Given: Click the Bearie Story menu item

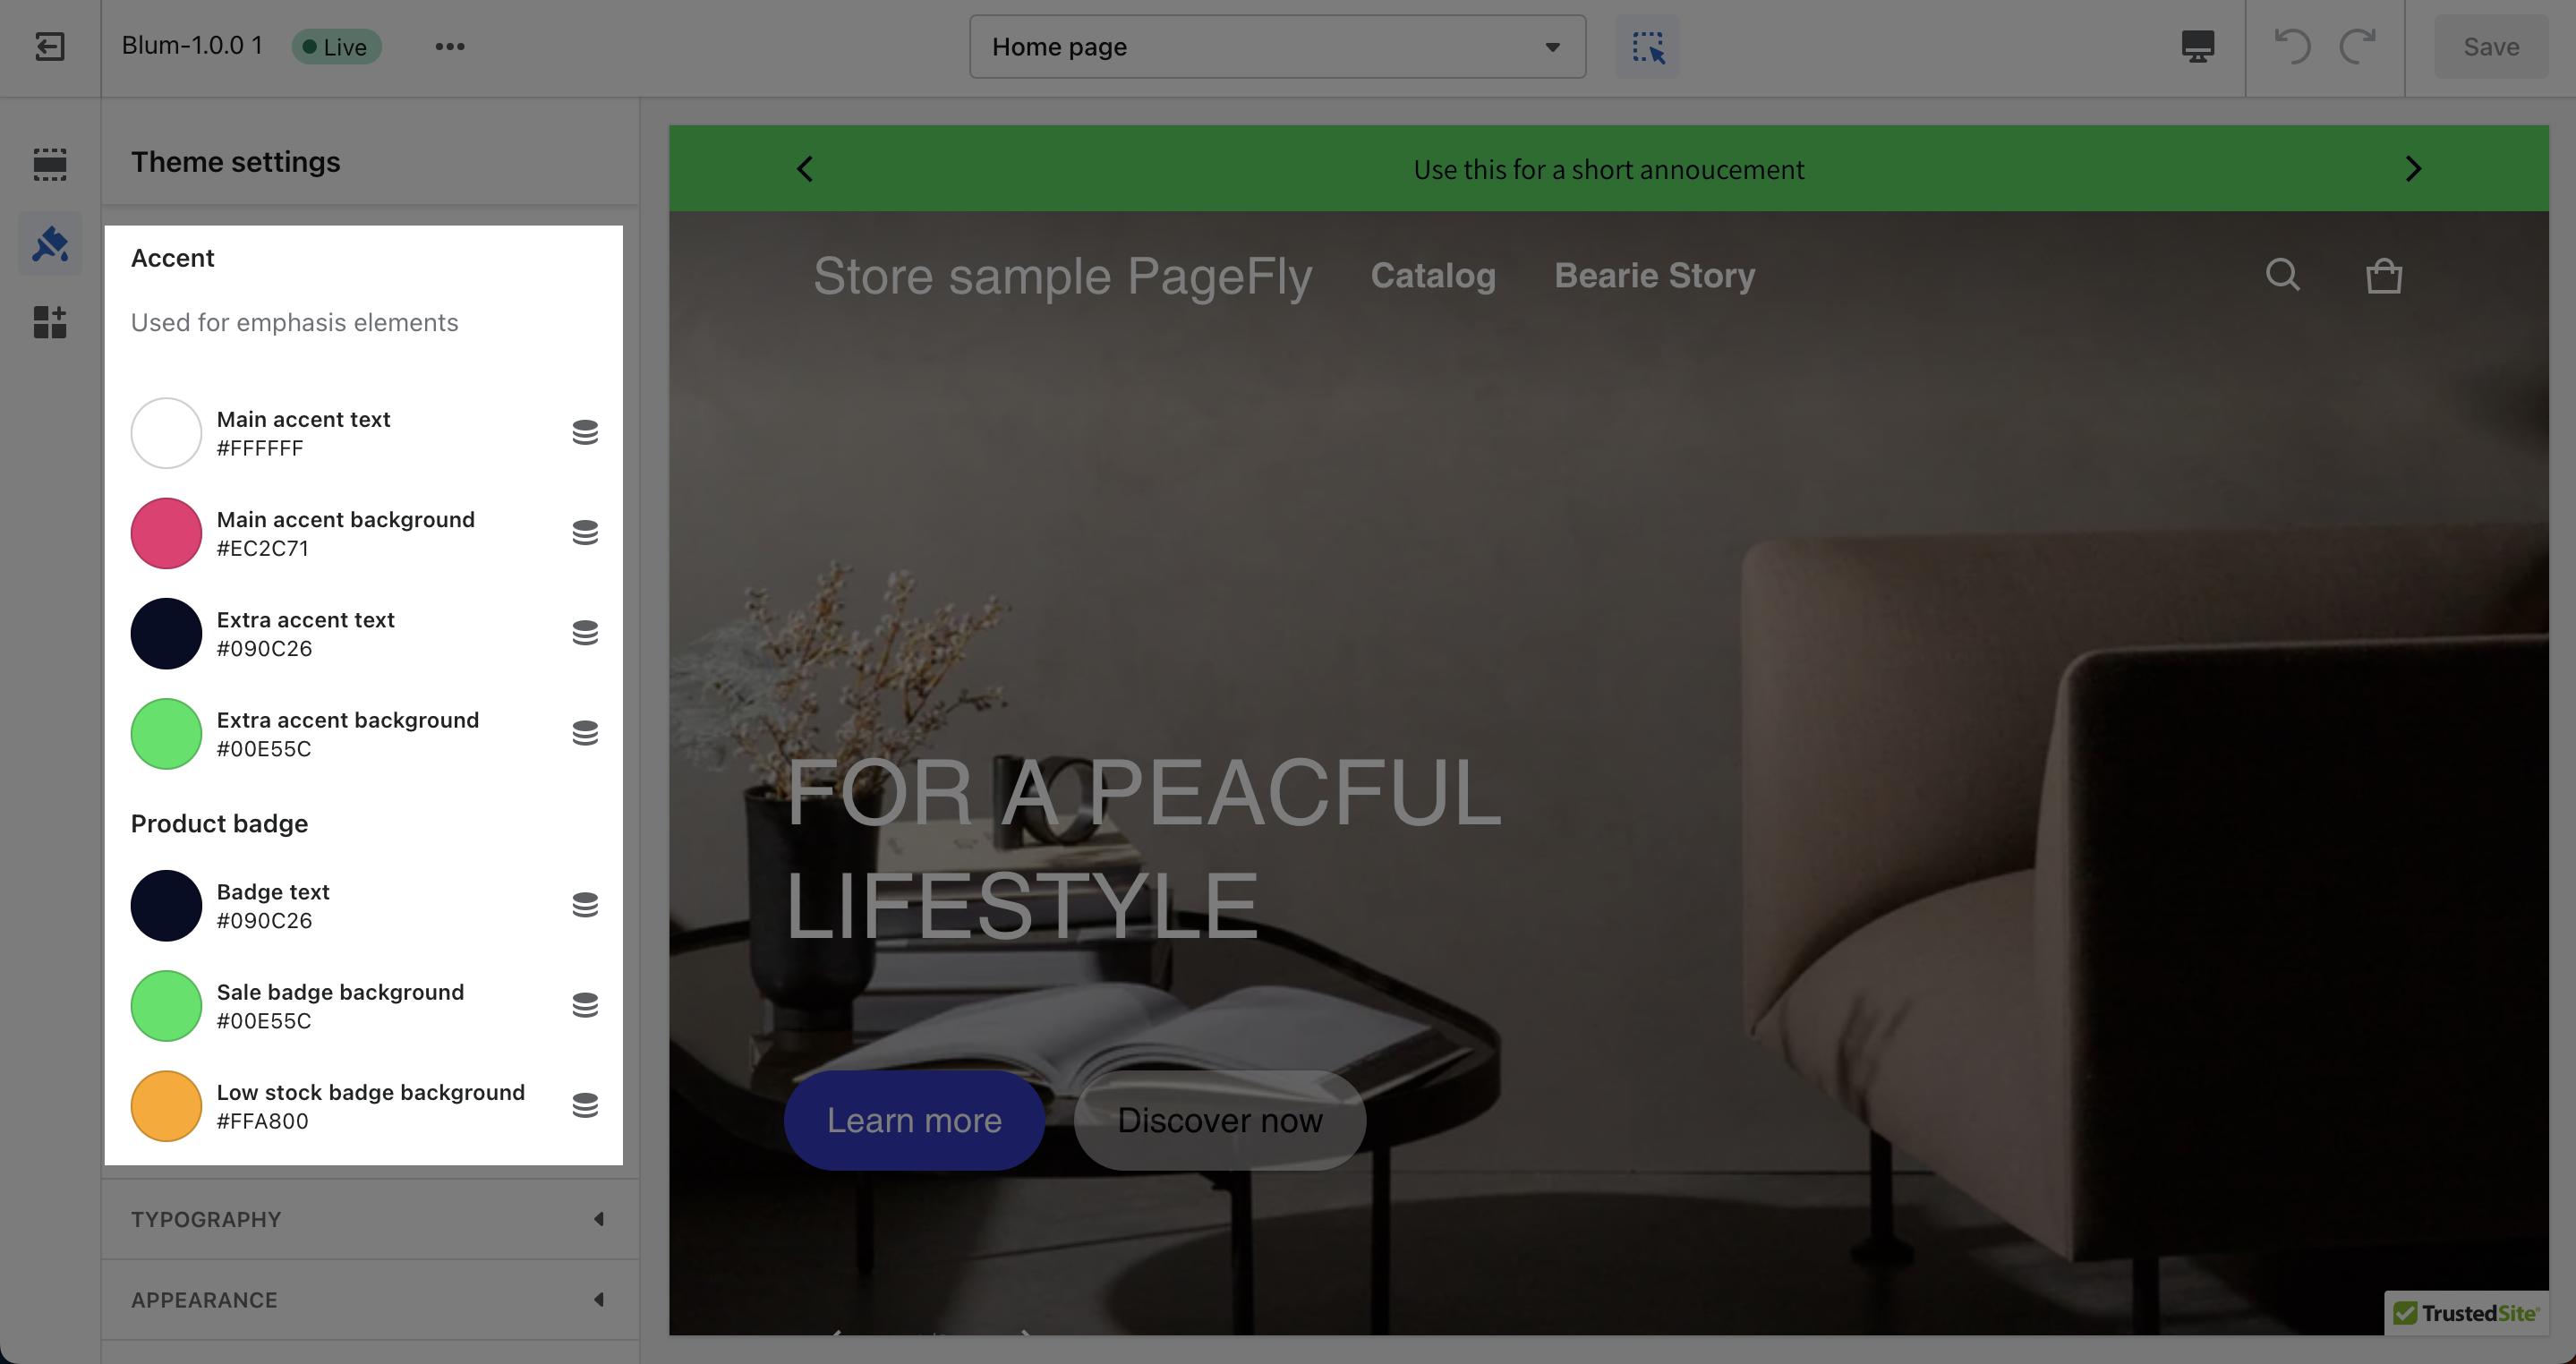Looking at the screenshot, I should pos(1654,275).
